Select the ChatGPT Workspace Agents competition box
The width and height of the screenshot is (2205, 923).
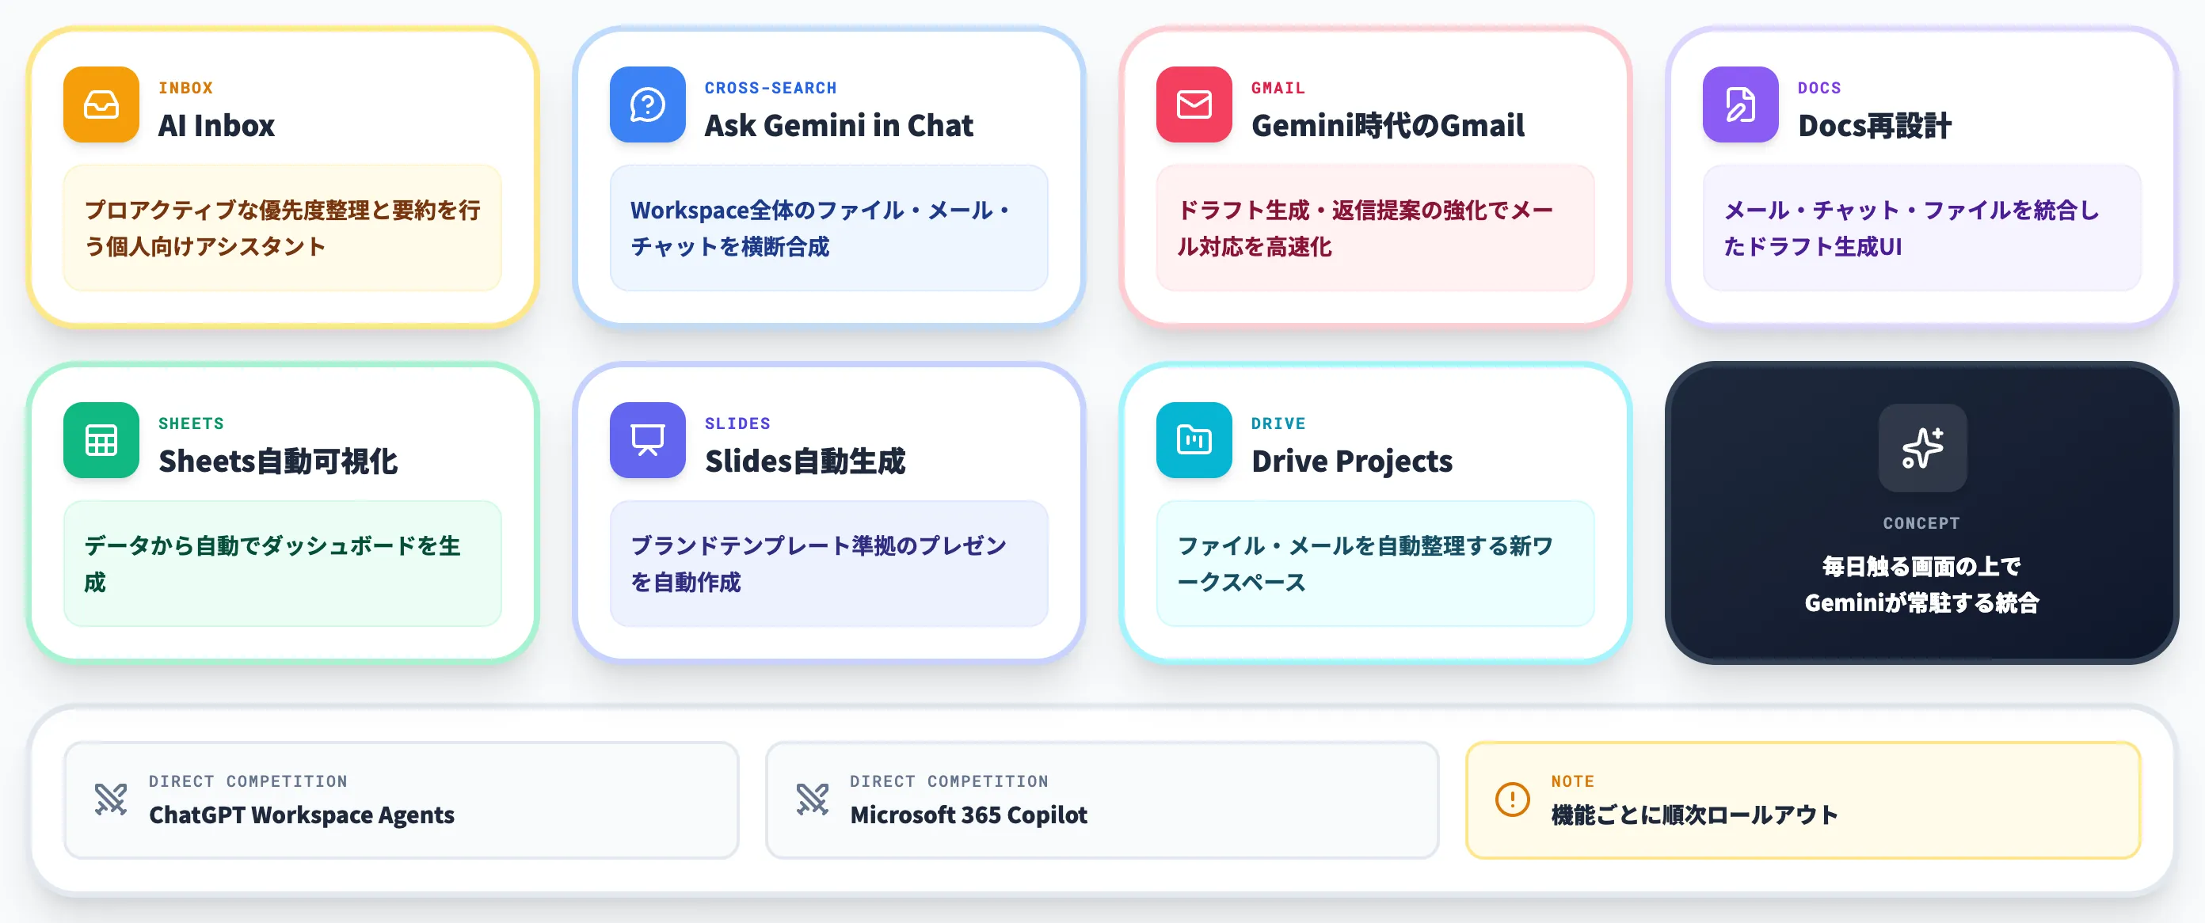coord(401,799)
